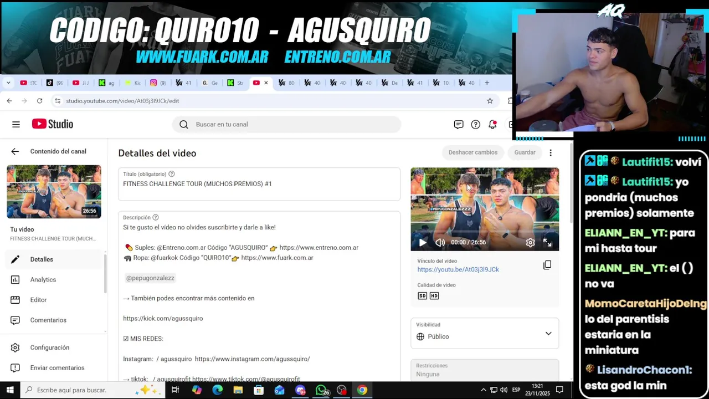The height and width of the screenshot is (399, 709).
Task: Open the video player settings gear
Action: point(530,242)
